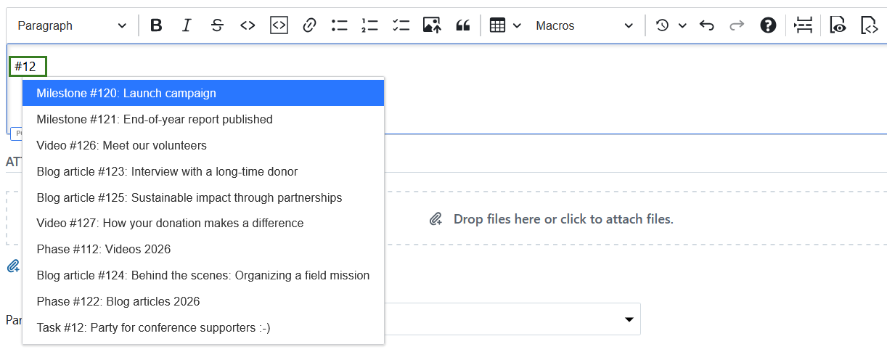Screen dimensions: 887x352
Task: Upload an image into the editor
Action: coord(432,25)
